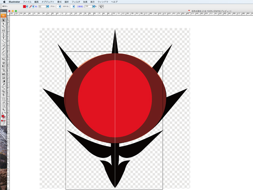Screen dimensions: 253x190
Task: Open the フィルタ (Filter) menu
Action: click(76, 2)
